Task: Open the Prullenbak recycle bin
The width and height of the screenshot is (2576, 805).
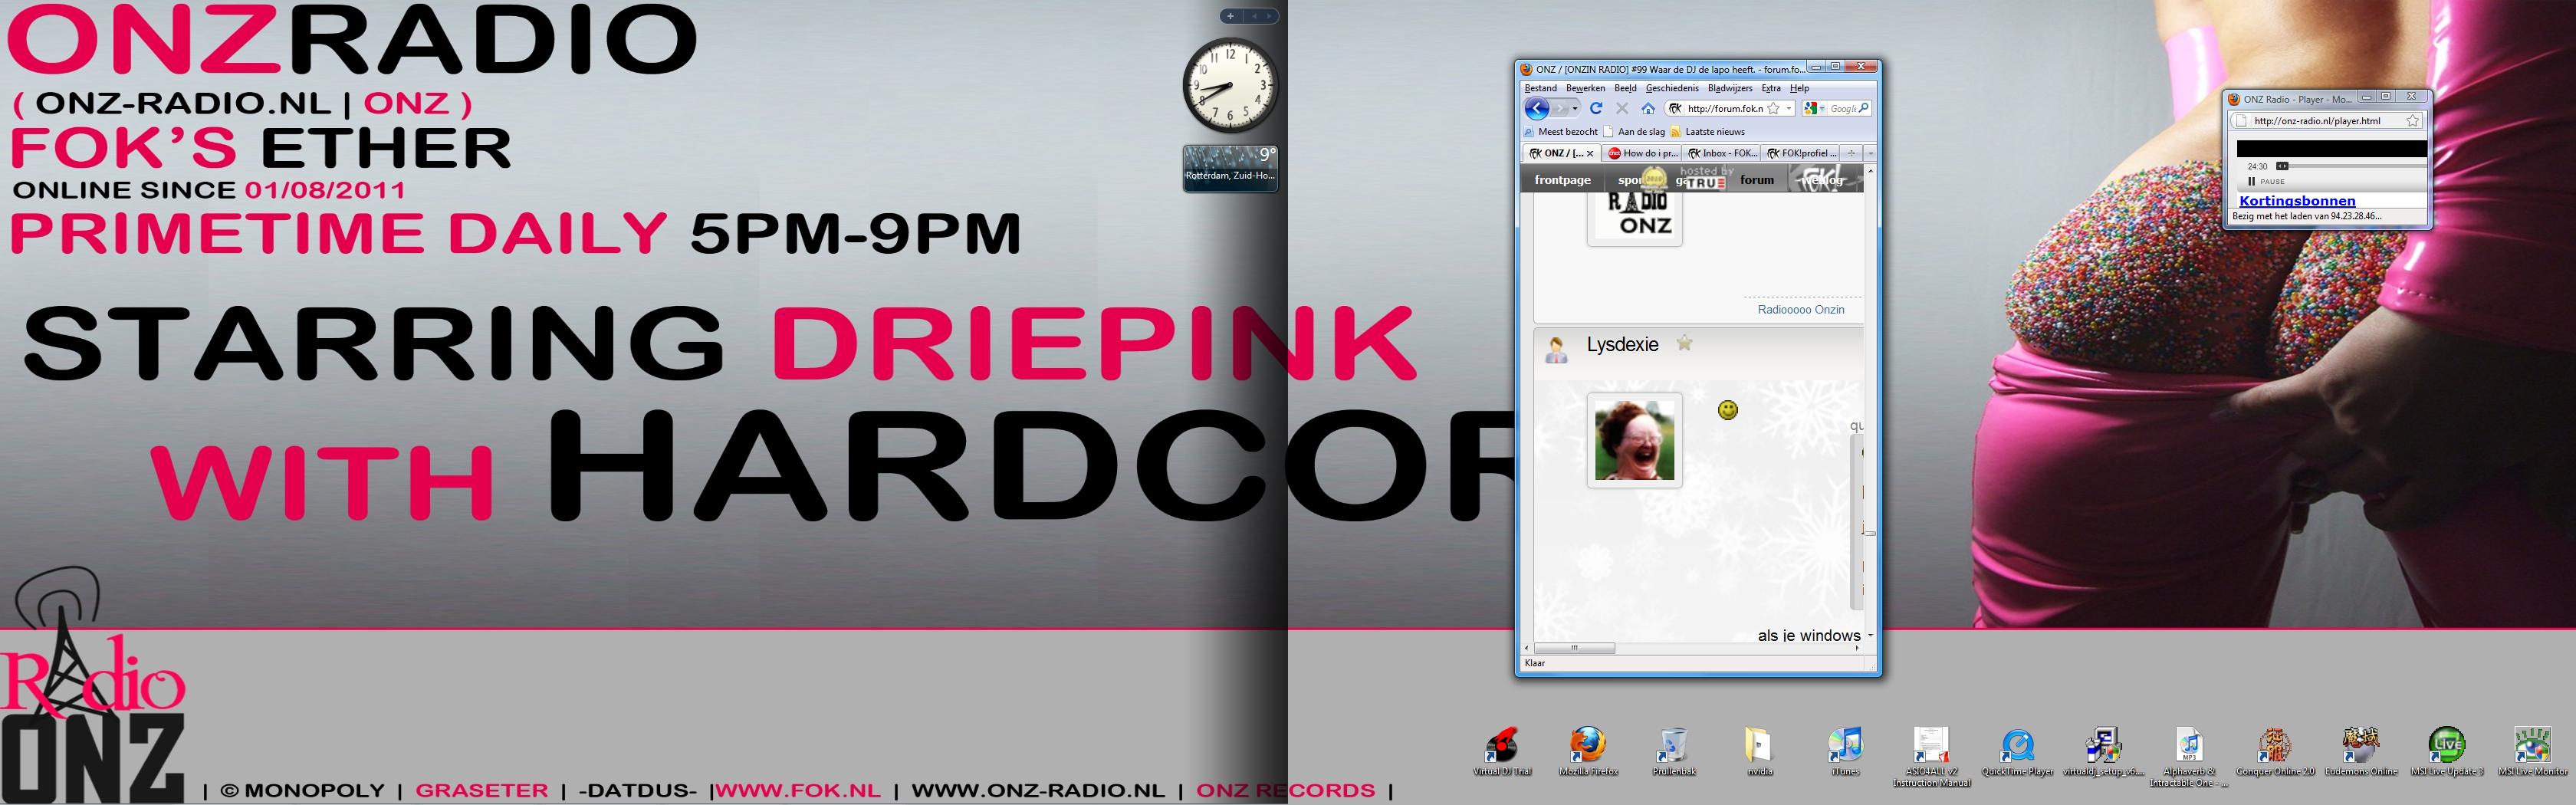Action: [x=1673, y=752]
